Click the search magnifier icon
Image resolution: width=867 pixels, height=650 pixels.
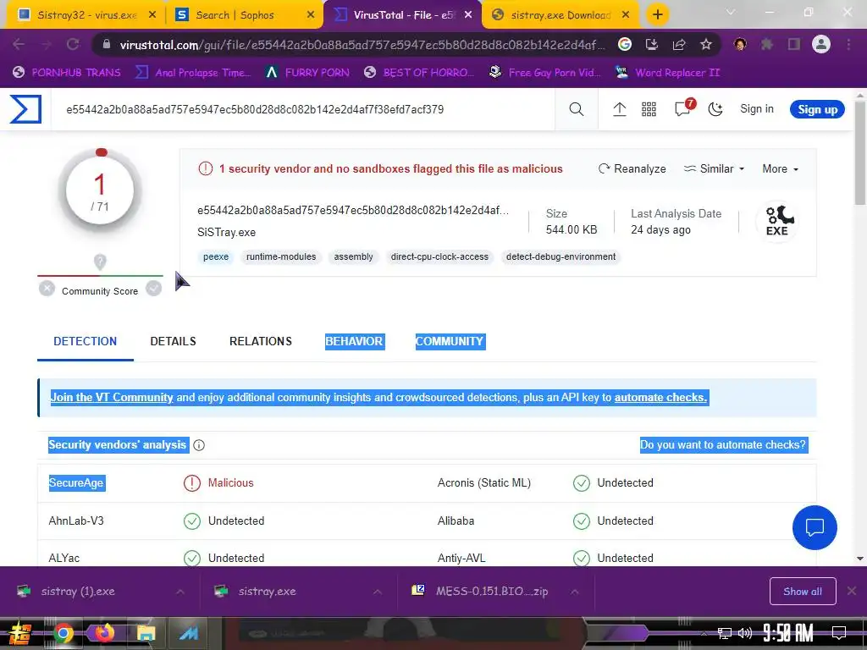pyautogui.click(x=576, y=109)
